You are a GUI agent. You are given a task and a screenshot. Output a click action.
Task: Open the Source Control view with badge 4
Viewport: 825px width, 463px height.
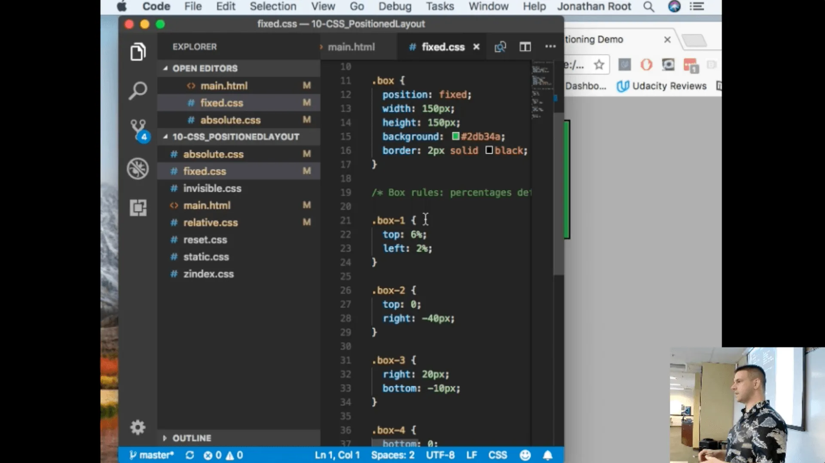(x=139, y=131)
